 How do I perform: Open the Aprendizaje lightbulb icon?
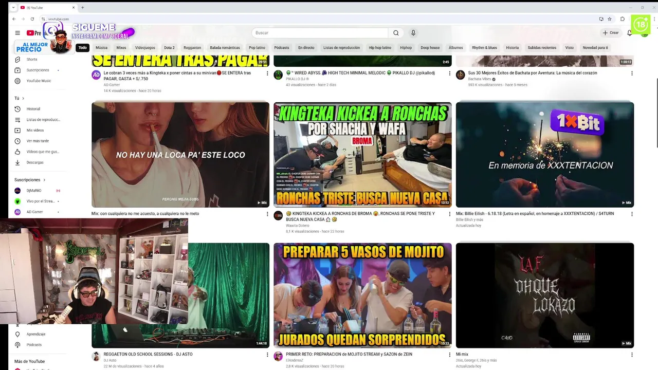pos(17,334)
